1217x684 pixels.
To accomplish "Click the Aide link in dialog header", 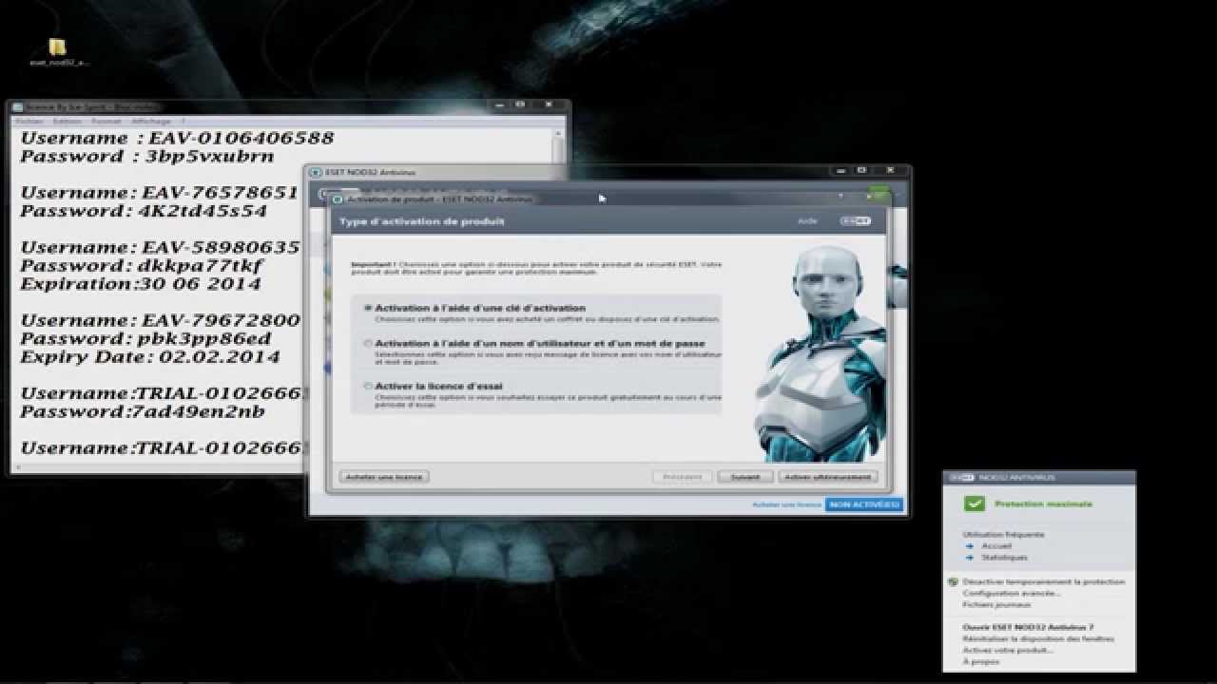I will [807, 221].
